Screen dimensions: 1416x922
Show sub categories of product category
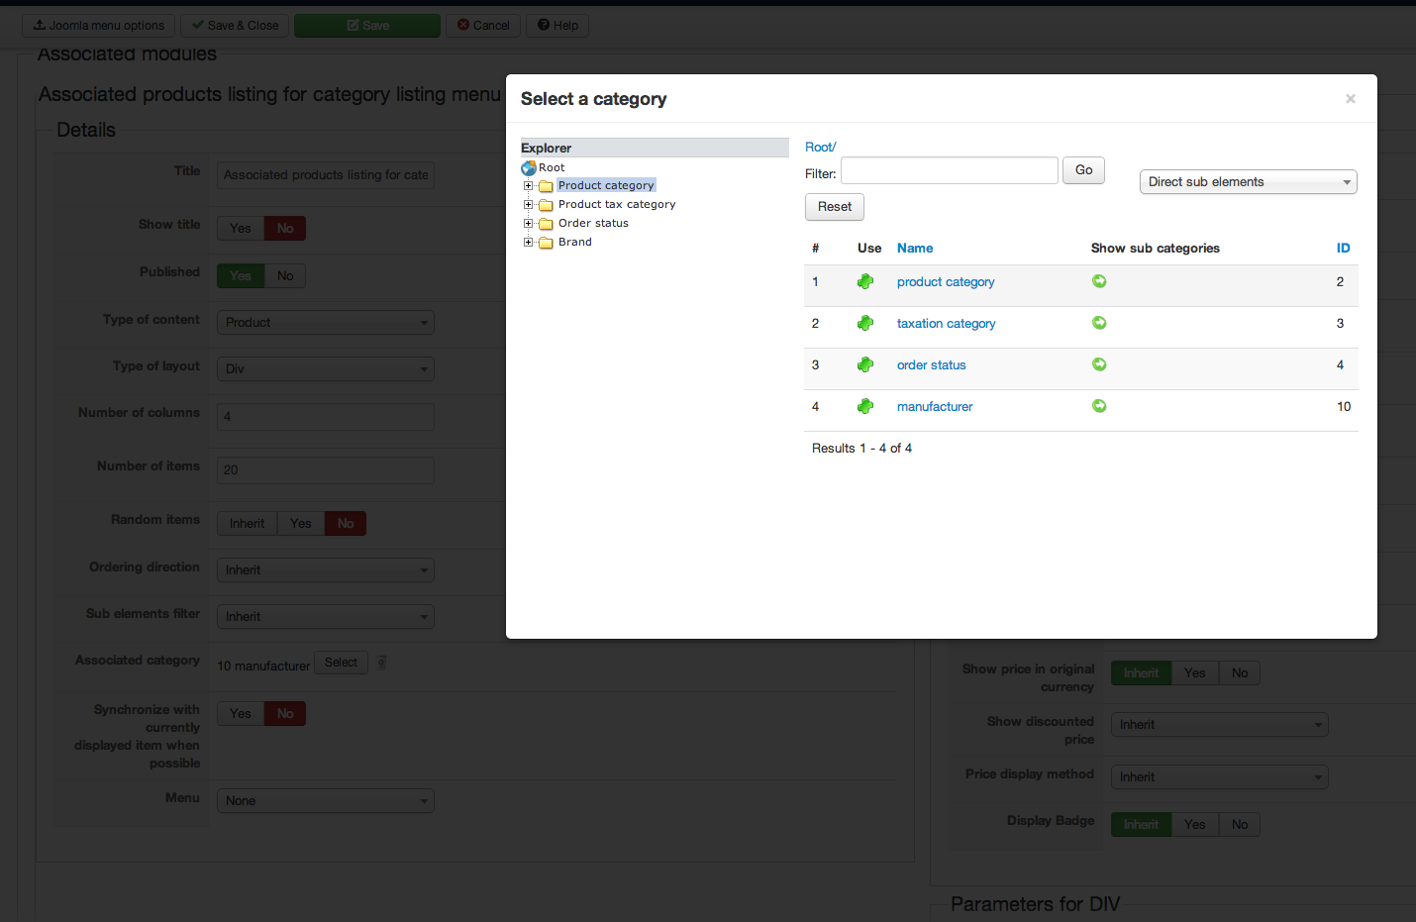click(x=1099, y=282)
